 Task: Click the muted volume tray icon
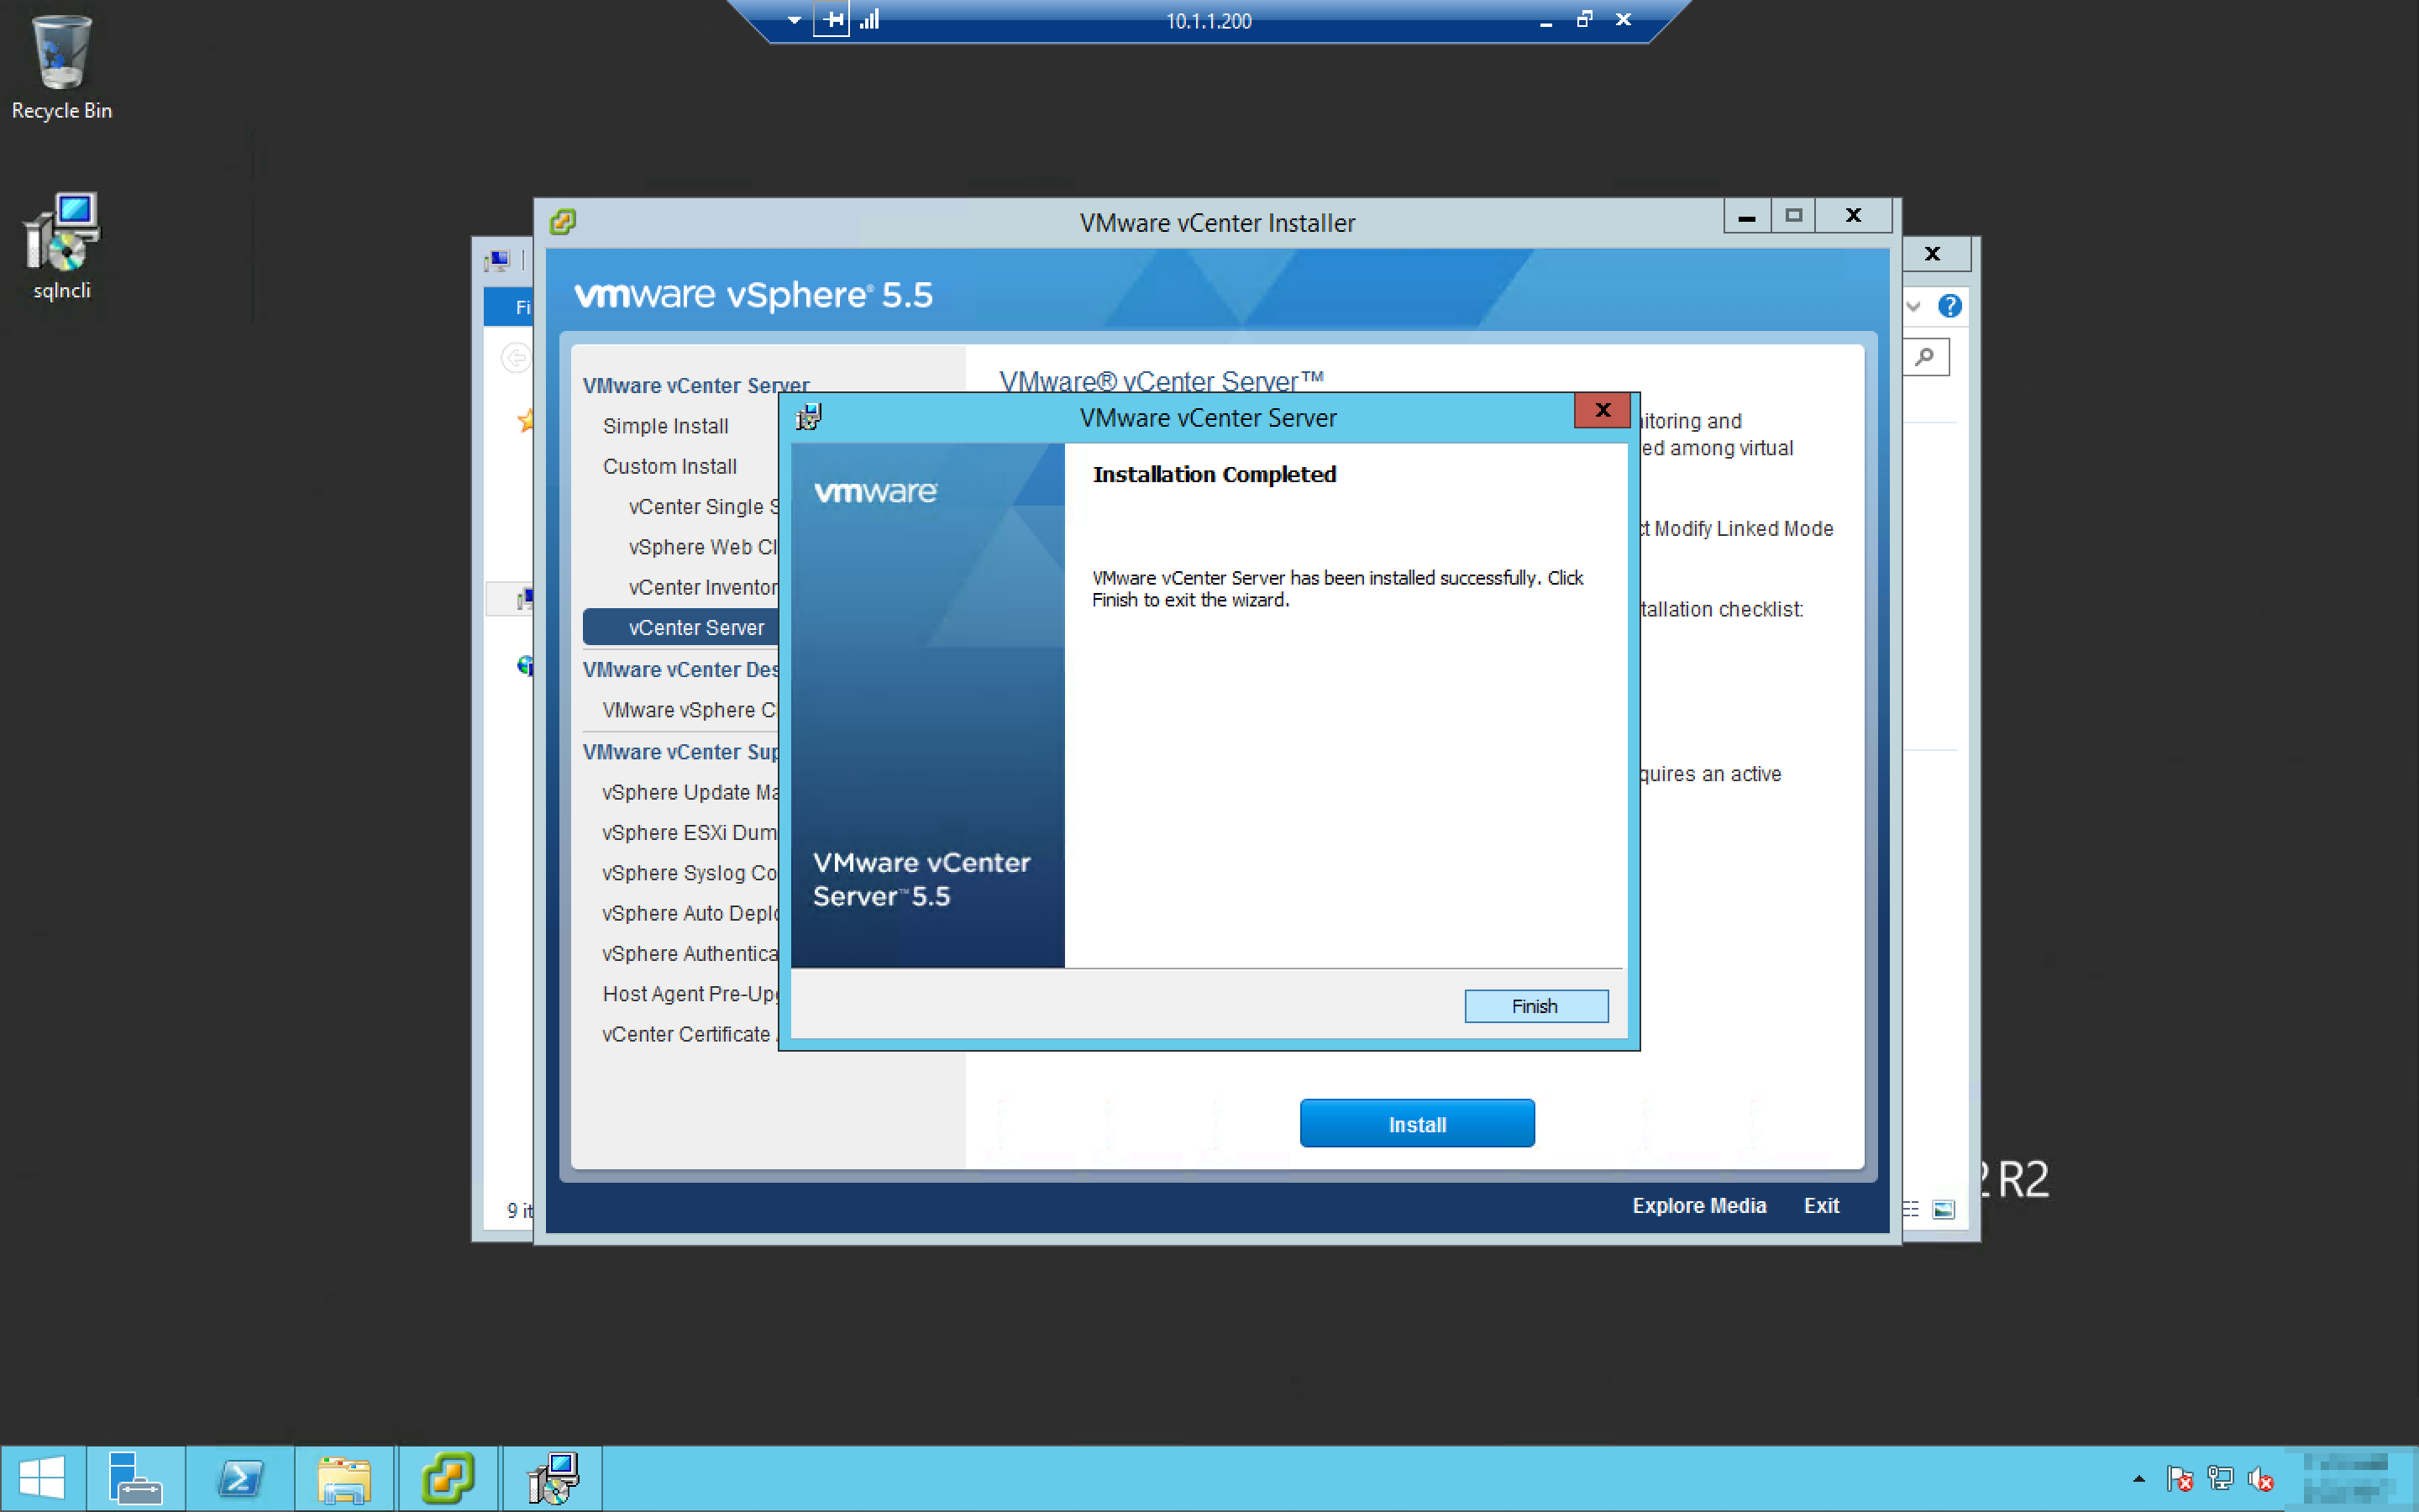(2260, 1478)
